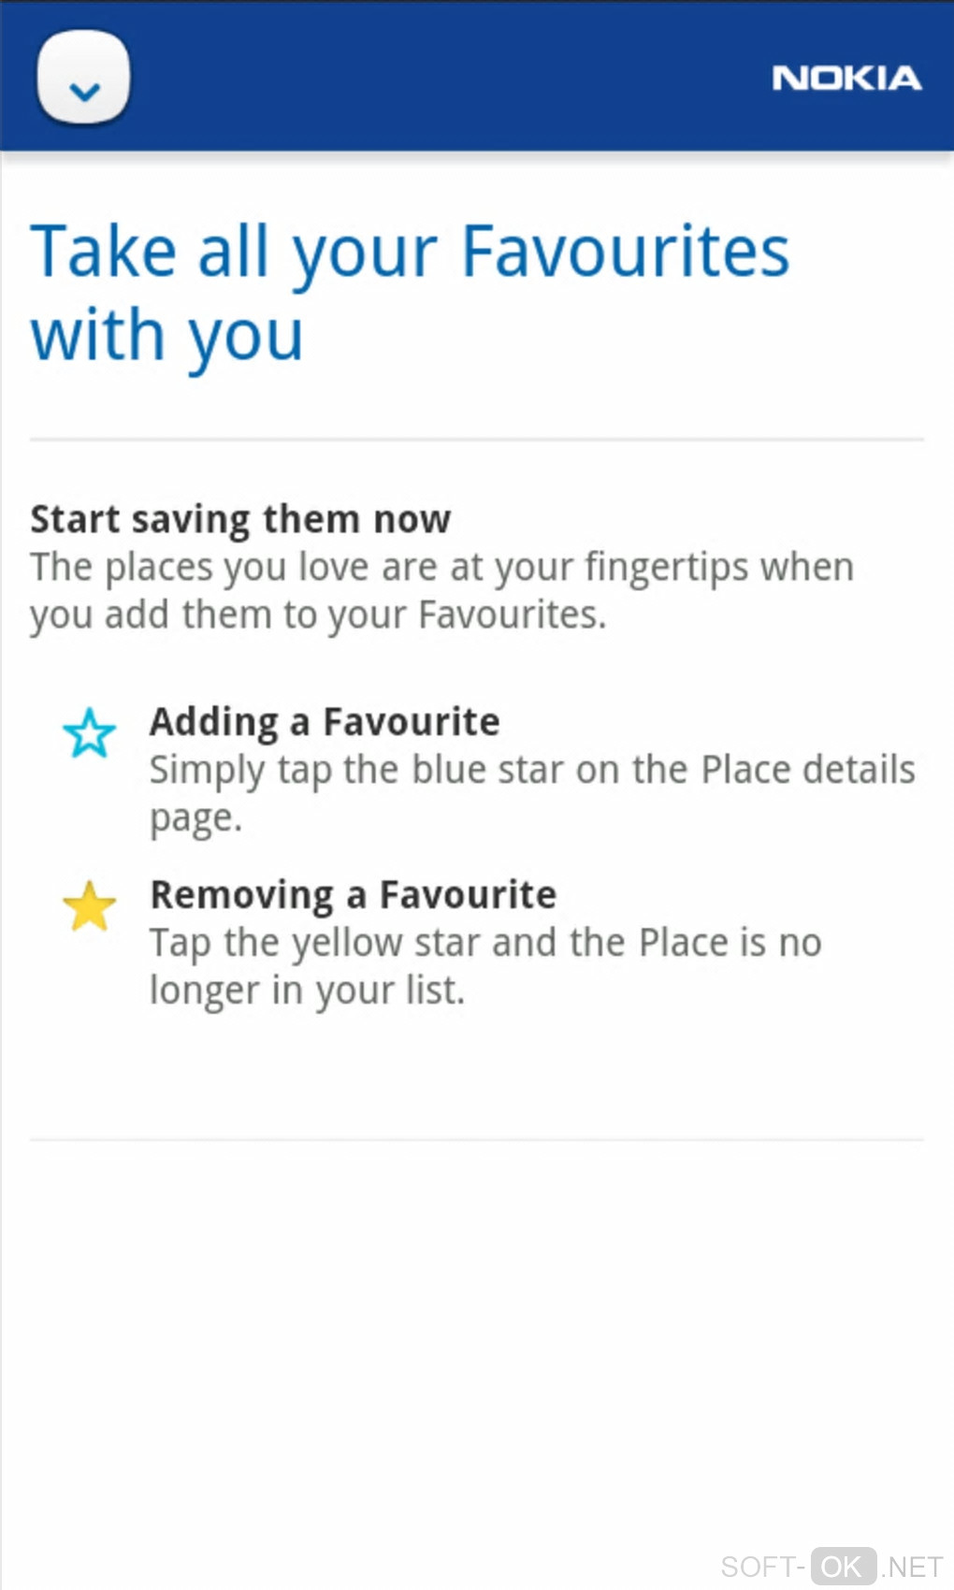Click the "Take all your Favourites" heading line

pyautogui.click(x=411, y=253)
